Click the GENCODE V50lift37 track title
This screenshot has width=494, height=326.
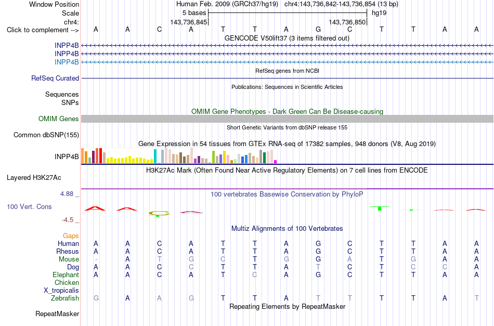tap(287, 38)
